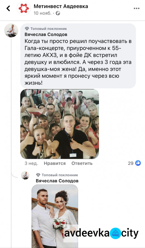Click the public globe privacy icon

[x=58, y=13]
